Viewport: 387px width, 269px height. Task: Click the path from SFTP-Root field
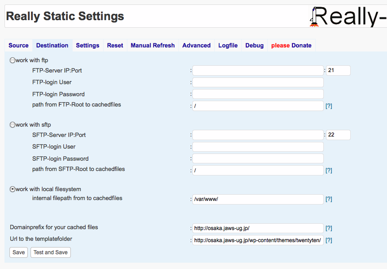[258, 171]
